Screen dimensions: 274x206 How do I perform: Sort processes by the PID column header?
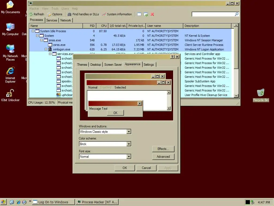[x=89, y=26]
